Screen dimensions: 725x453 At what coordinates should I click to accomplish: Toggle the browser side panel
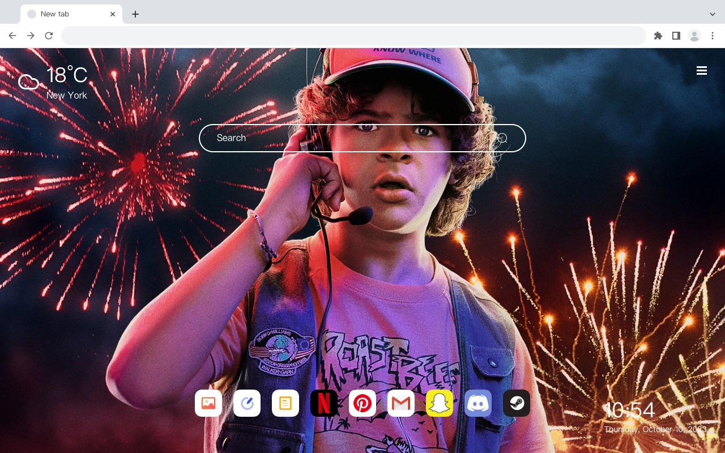click(x=676, y=36)
